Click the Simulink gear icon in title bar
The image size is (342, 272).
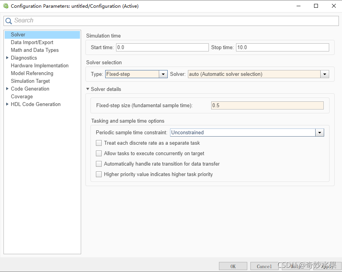6,6
